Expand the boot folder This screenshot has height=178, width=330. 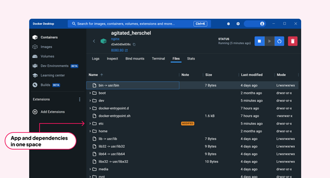click(90, 93)
